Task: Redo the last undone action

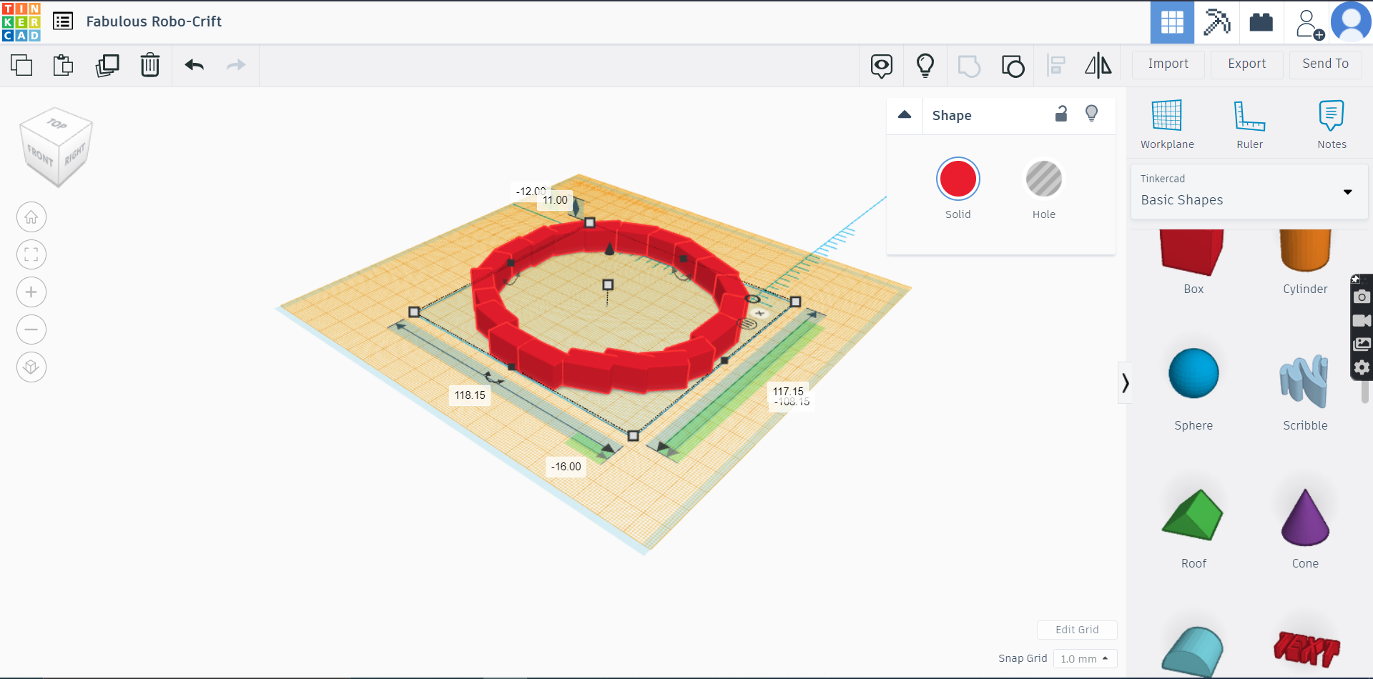Action: tap(236, 65)
